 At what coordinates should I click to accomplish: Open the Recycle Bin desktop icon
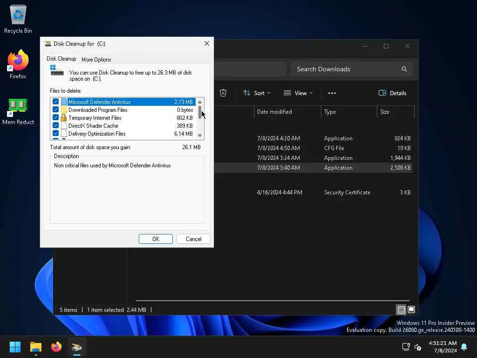(18, 19)
